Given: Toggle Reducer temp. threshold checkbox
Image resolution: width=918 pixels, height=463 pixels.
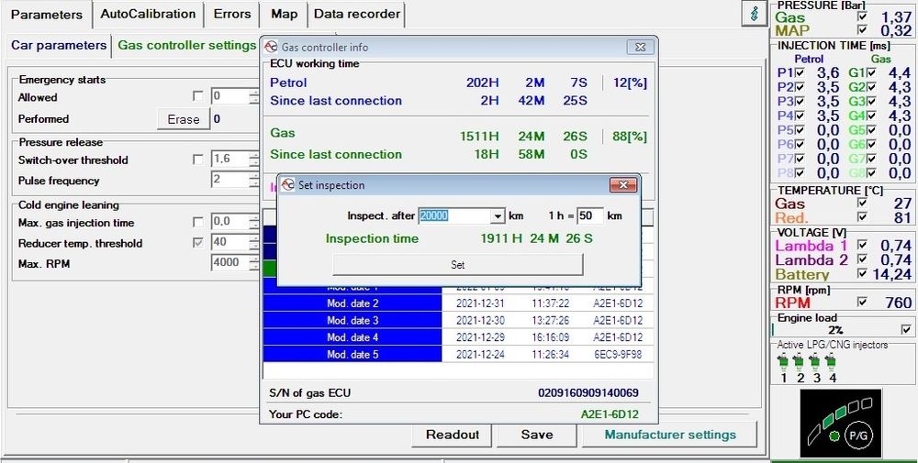Looking at the screenshot, I should pyautogui.click(x=198, y=243).
